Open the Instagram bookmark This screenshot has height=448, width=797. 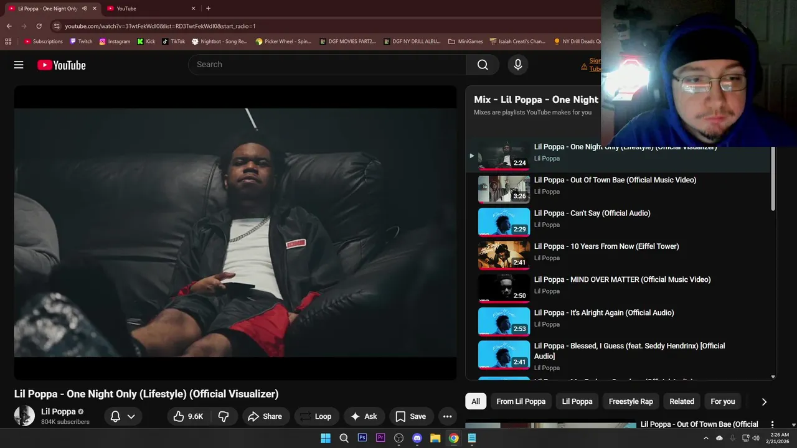coord(115,41)
